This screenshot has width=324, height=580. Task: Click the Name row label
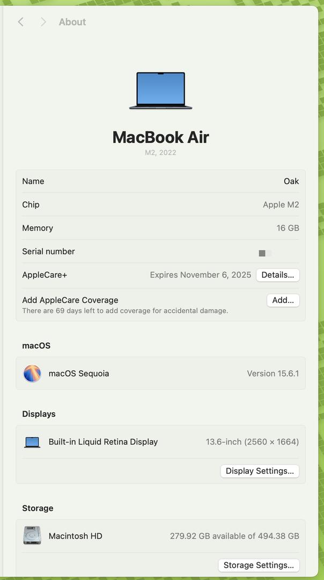point(33,182)
